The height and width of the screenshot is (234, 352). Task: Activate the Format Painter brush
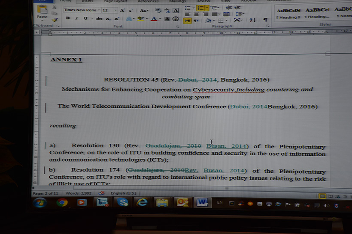coord(55,20)
